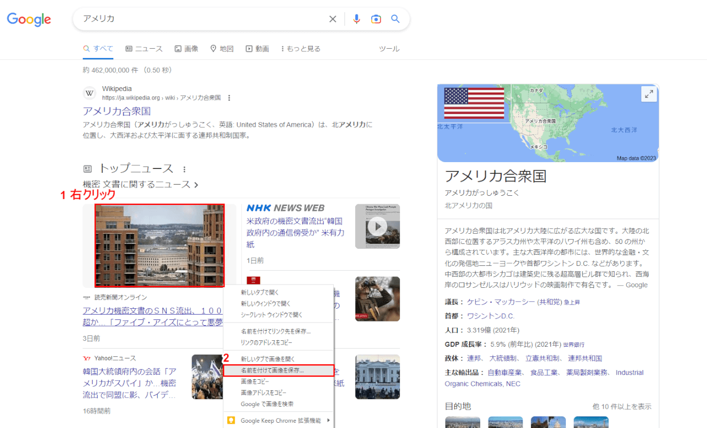This screenshot has width=707, height=428.
Task: Click the Yahoo!ニュース source icon
Action: click(x=87, y=358)
